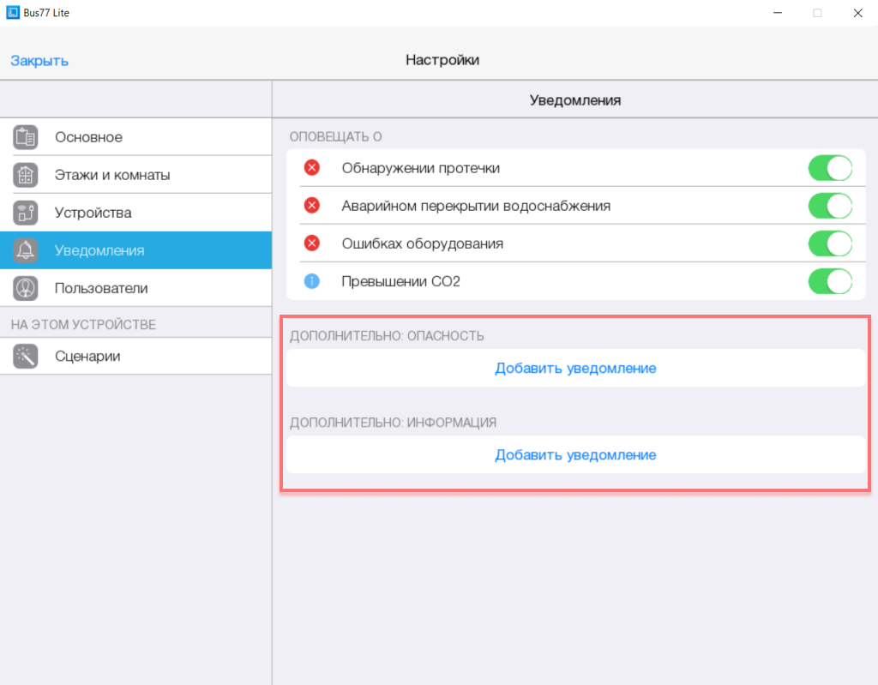The image size is (878, 685).
Task: Click the Пользователи user icon
Action: point(26,288)
